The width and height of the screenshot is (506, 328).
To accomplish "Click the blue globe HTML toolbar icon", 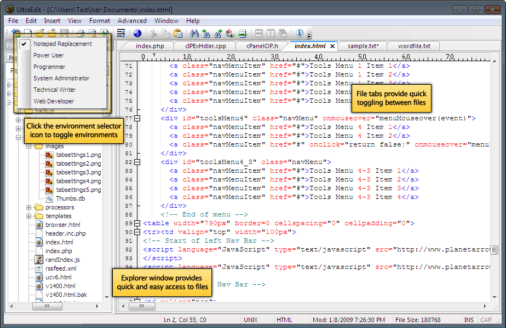I will click(137, 33).
